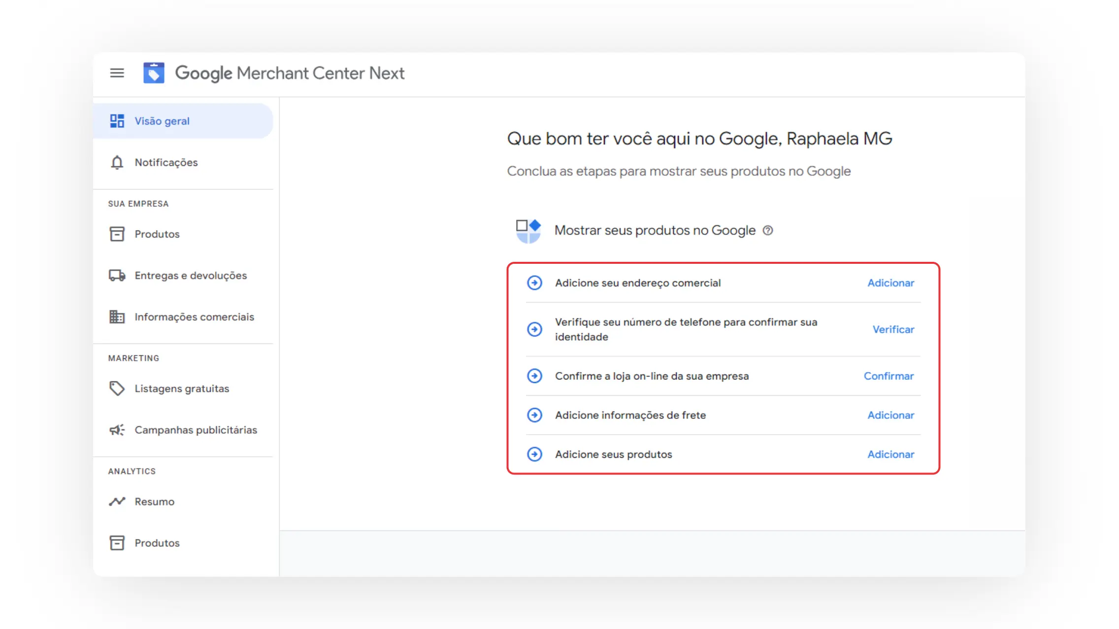Screen dimensions: 1119x629
Task: Click Adicionar for endereço comercial
Action: point(890,283)
